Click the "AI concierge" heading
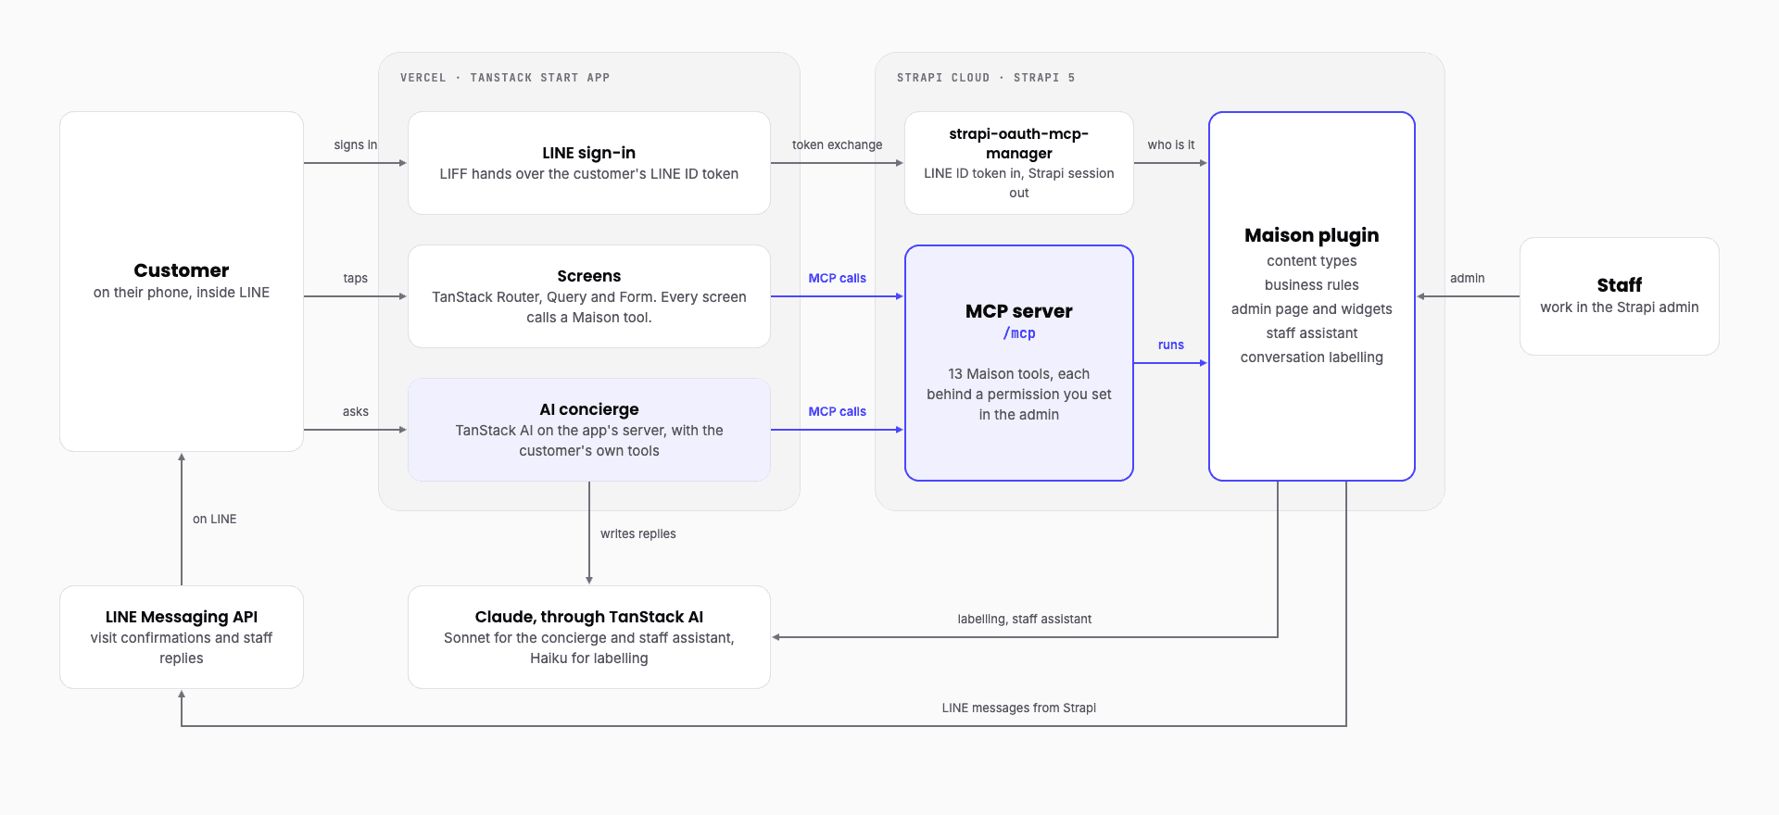This screenshot has width=1779, height=815. (x=589, y=409)
